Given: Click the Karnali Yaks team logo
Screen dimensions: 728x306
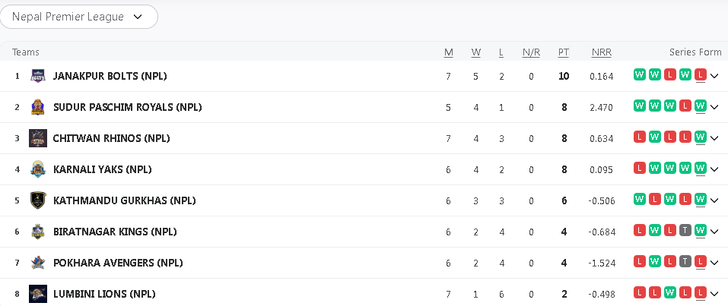Looking at the screenshot, I should tap(38, 169).
